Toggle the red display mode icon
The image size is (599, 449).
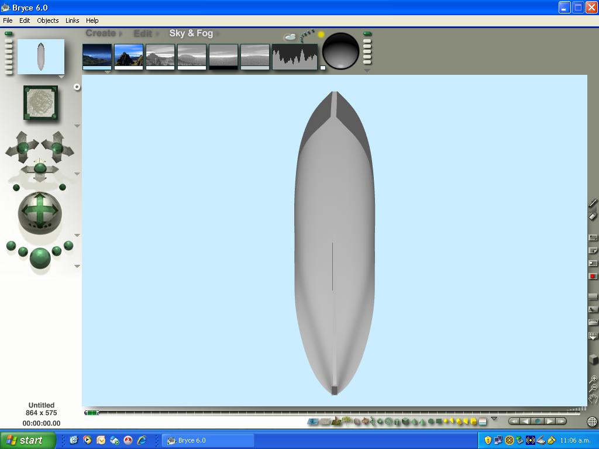(593, 276)
